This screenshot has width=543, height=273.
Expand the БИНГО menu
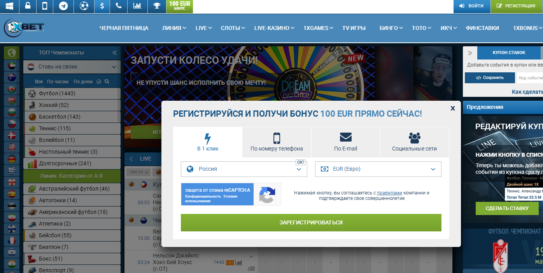tap(391, 28)
